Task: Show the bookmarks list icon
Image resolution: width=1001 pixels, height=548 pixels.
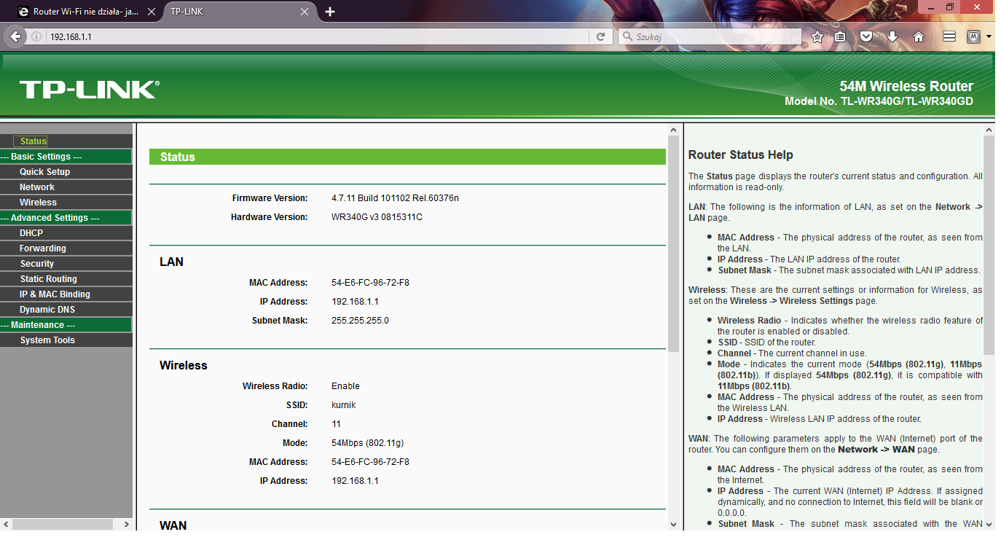Action: tap(840, 36)
